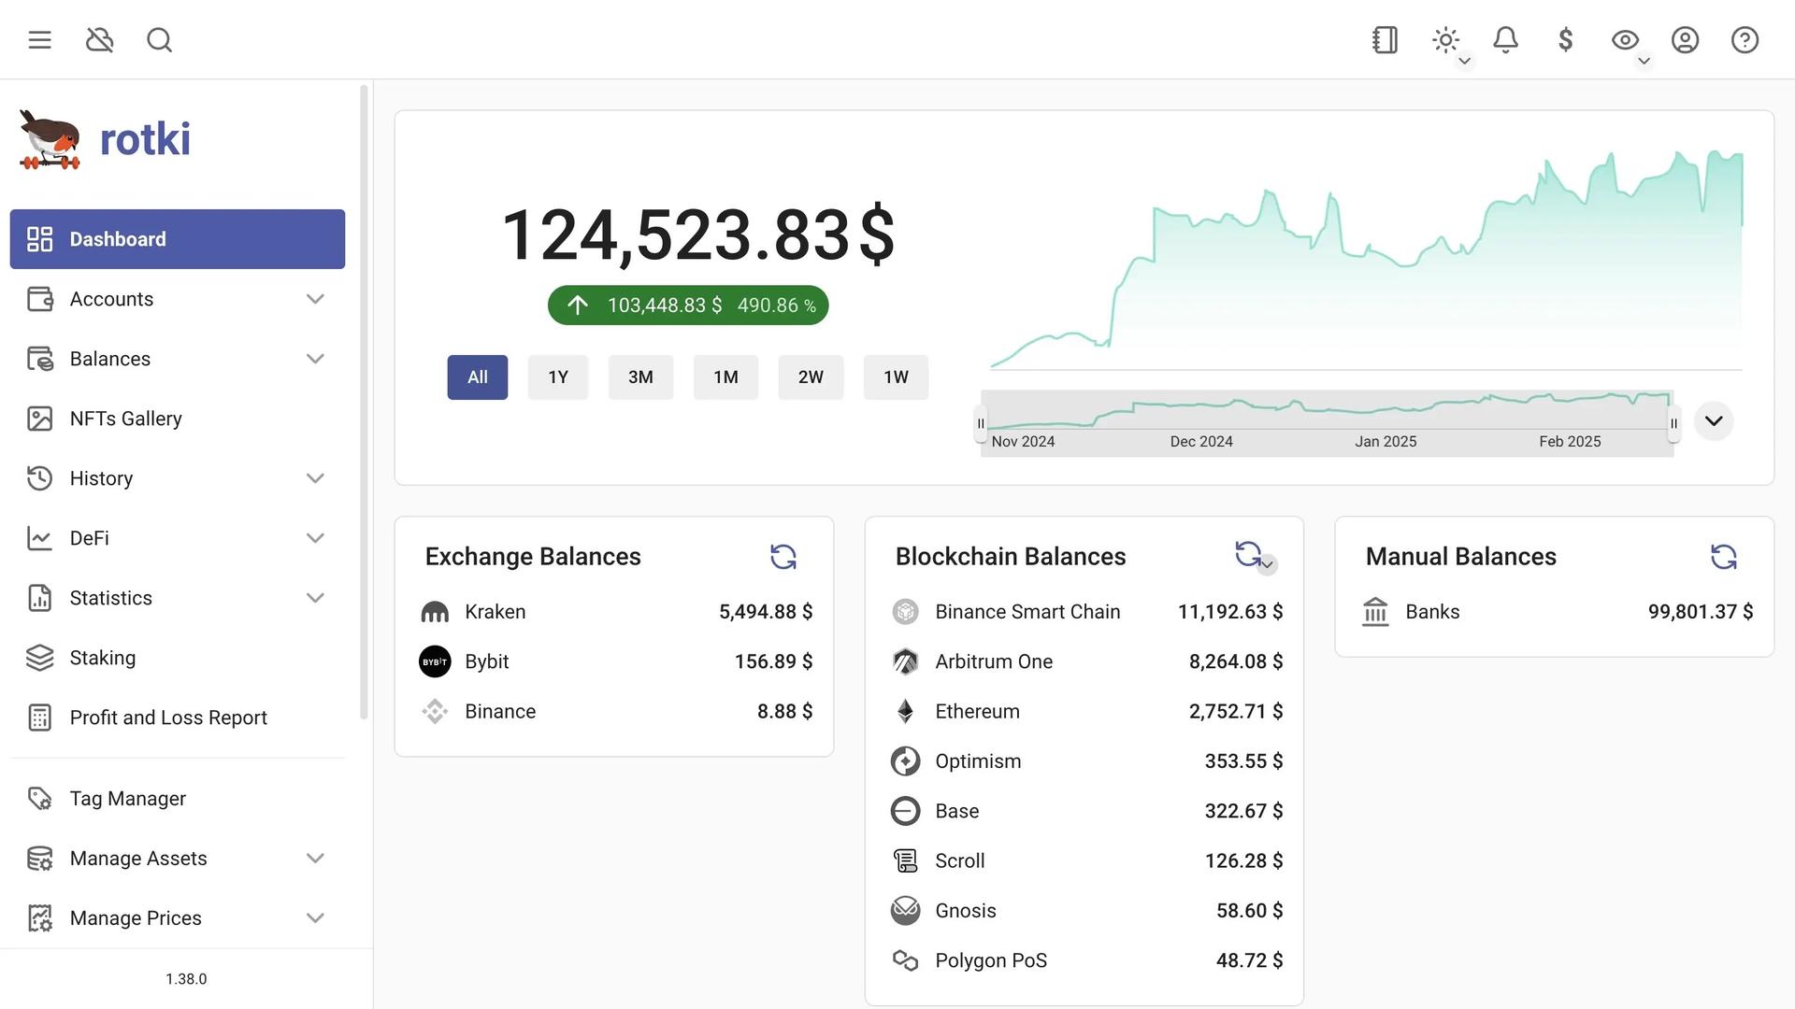Open the NFTs Gallery page
Viewport: 1795px width, 1009px height.
(125, 419)
